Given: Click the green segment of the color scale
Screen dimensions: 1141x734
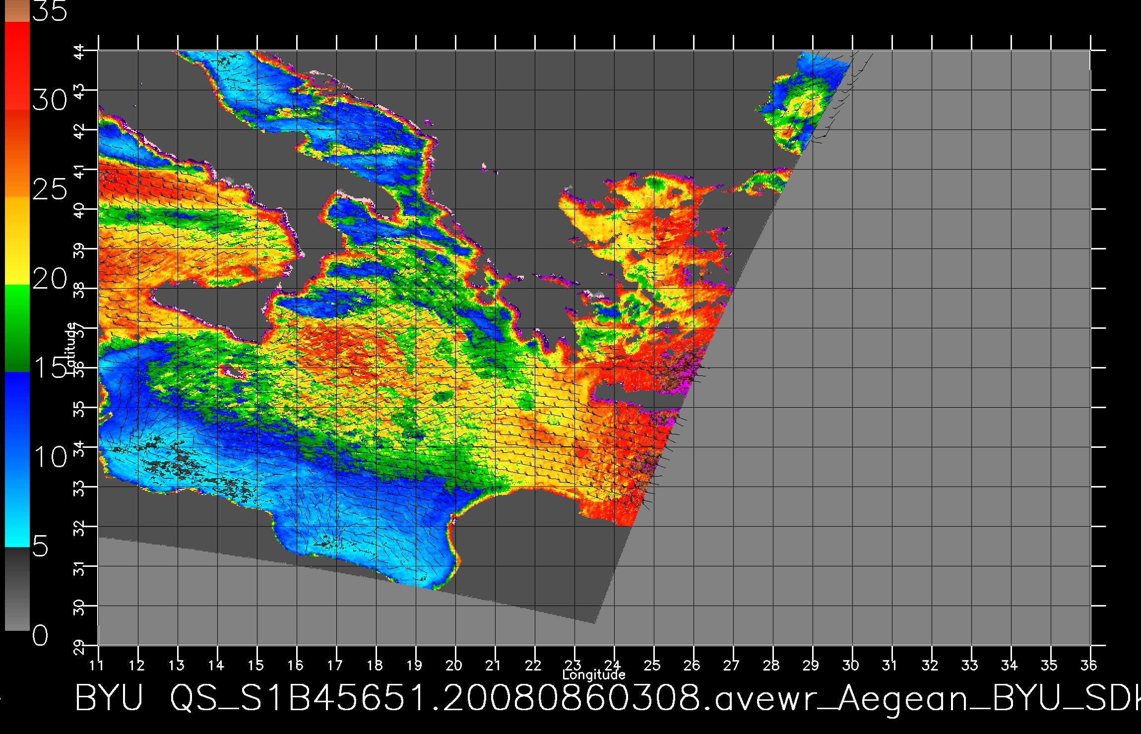Looking at the screenshot, I should coord(17,328).
